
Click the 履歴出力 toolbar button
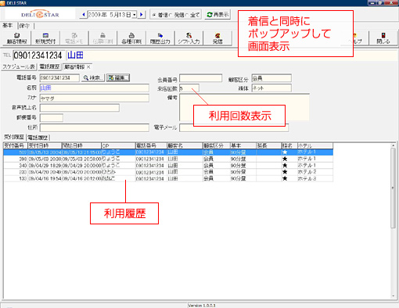[160, 38]
